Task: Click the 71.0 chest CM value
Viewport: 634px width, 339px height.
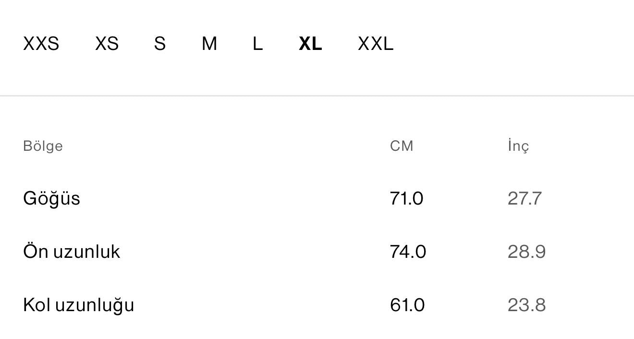Action: coord(406,198)
